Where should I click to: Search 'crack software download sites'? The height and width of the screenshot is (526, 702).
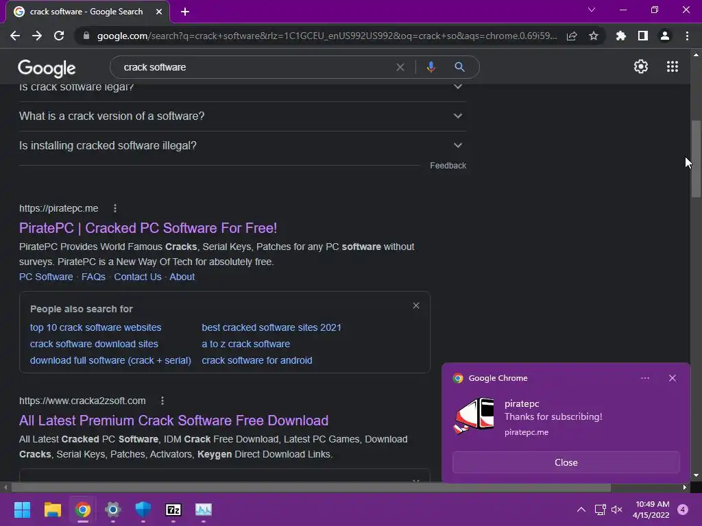click(x=94, y=344)
